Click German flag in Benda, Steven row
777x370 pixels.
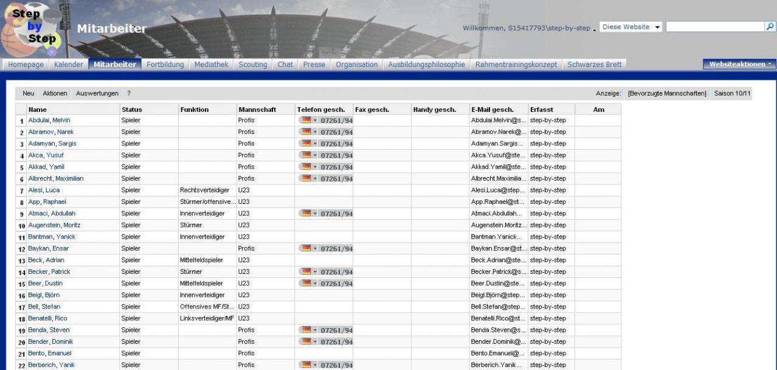coord(305,330)
